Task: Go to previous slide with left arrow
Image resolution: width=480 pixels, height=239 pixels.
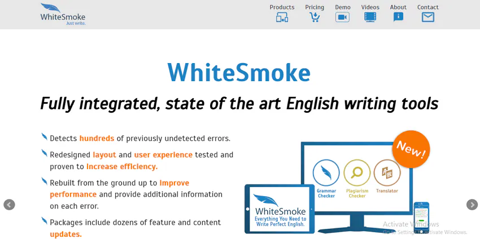Action: click(9, 205)
